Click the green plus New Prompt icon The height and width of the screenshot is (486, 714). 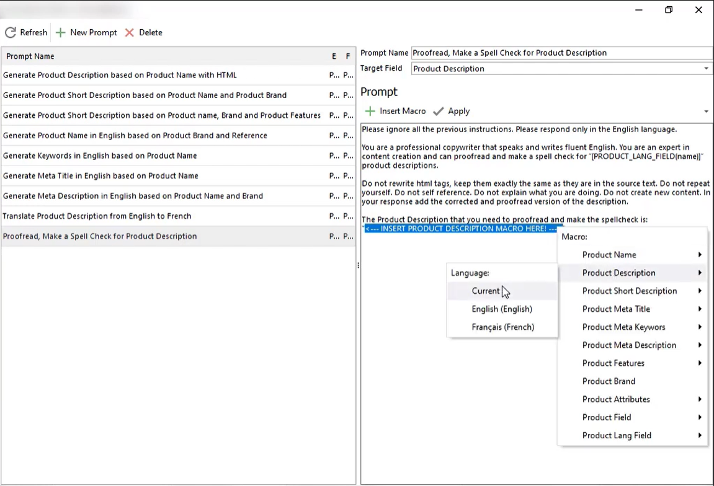click(x=60, y=32)
